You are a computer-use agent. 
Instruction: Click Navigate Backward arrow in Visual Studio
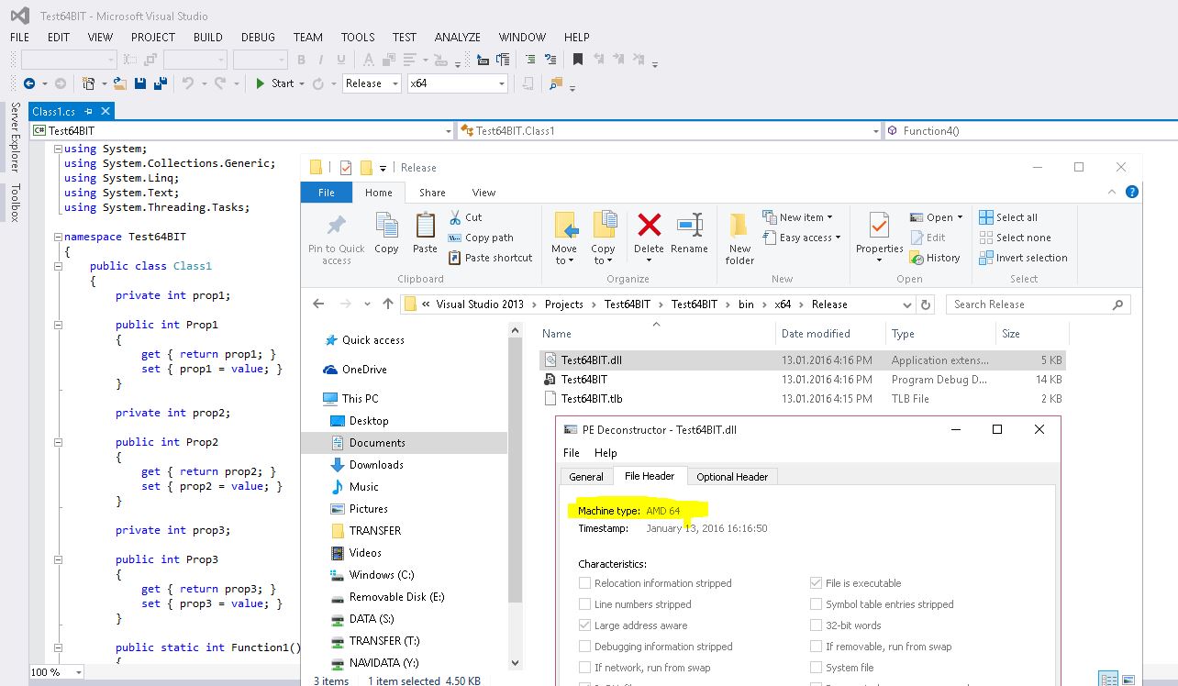29,83
